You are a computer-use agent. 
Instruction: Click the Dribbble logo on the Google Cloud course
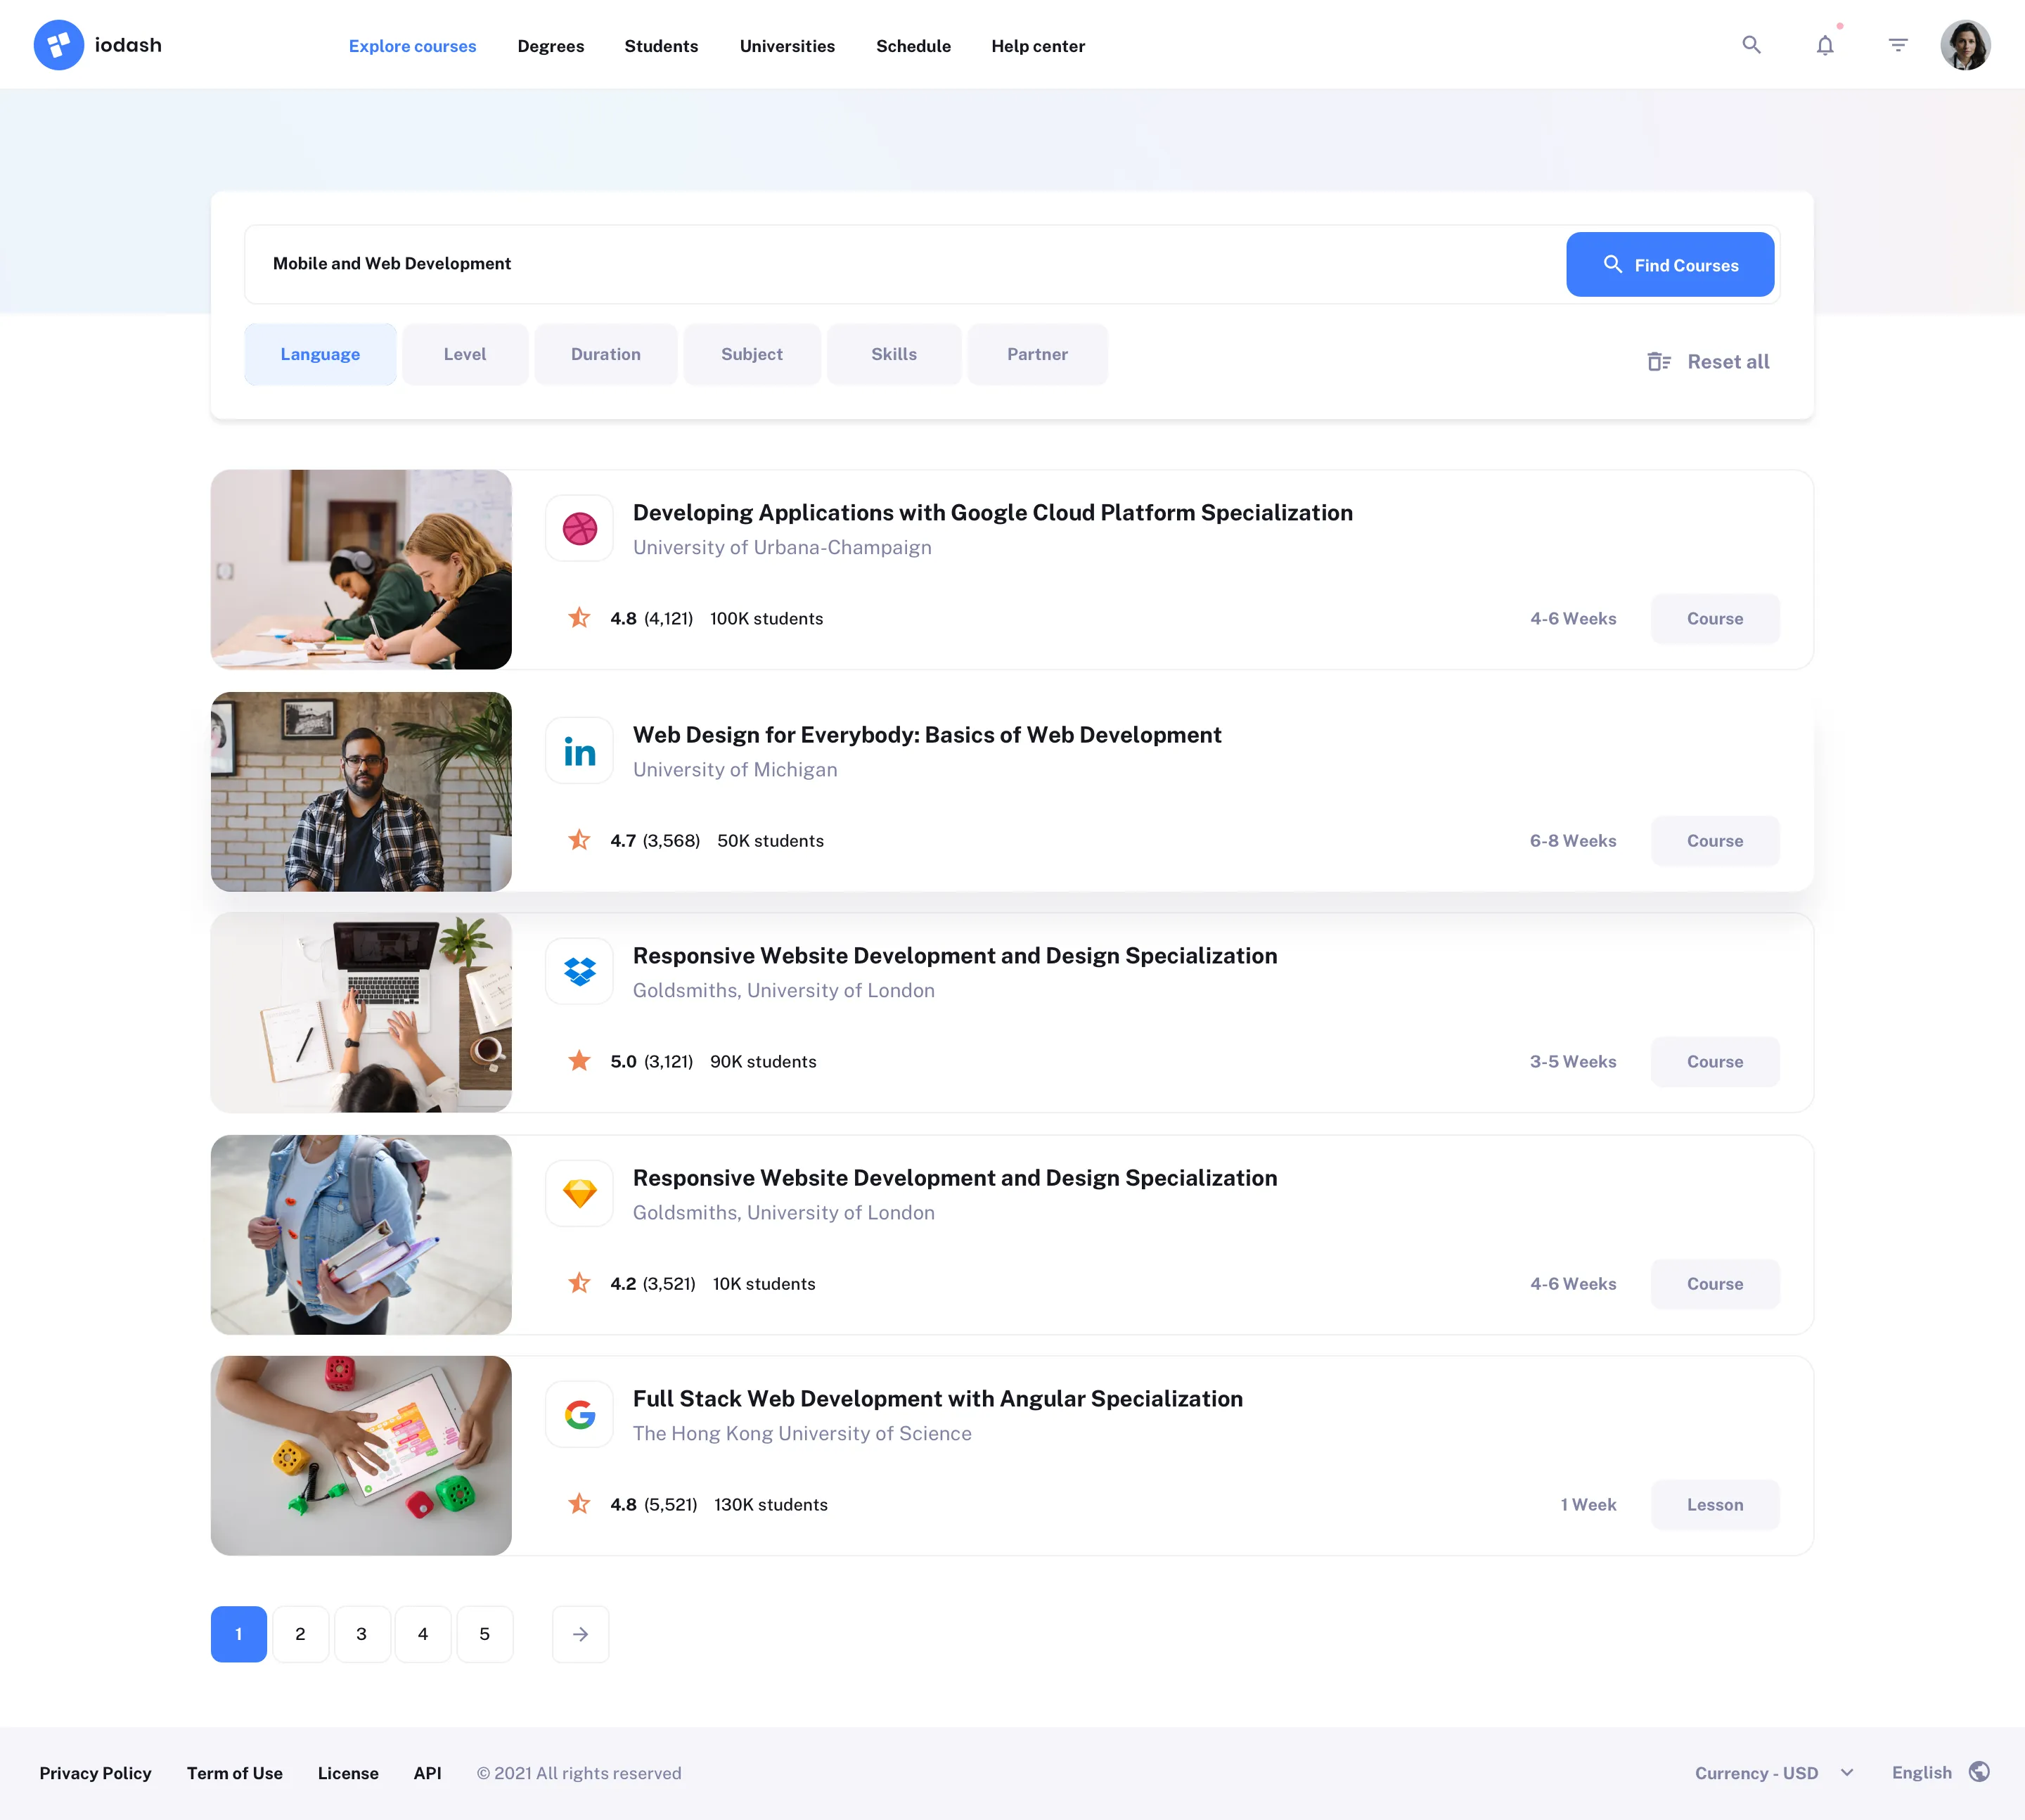(x=579, y=528)
